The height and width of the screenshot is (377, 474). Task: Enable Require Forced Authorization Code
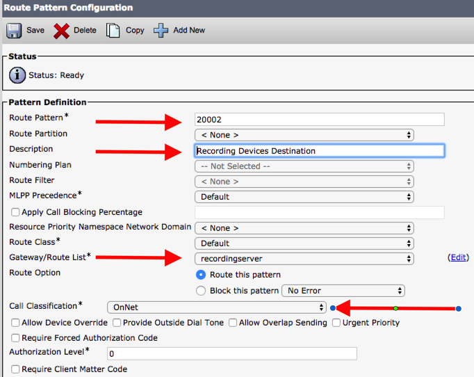[x=15, y=338]
